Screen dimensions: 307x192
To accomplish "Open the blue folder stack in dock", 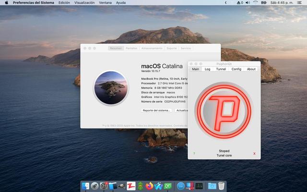I will click(x=212, y=186).
